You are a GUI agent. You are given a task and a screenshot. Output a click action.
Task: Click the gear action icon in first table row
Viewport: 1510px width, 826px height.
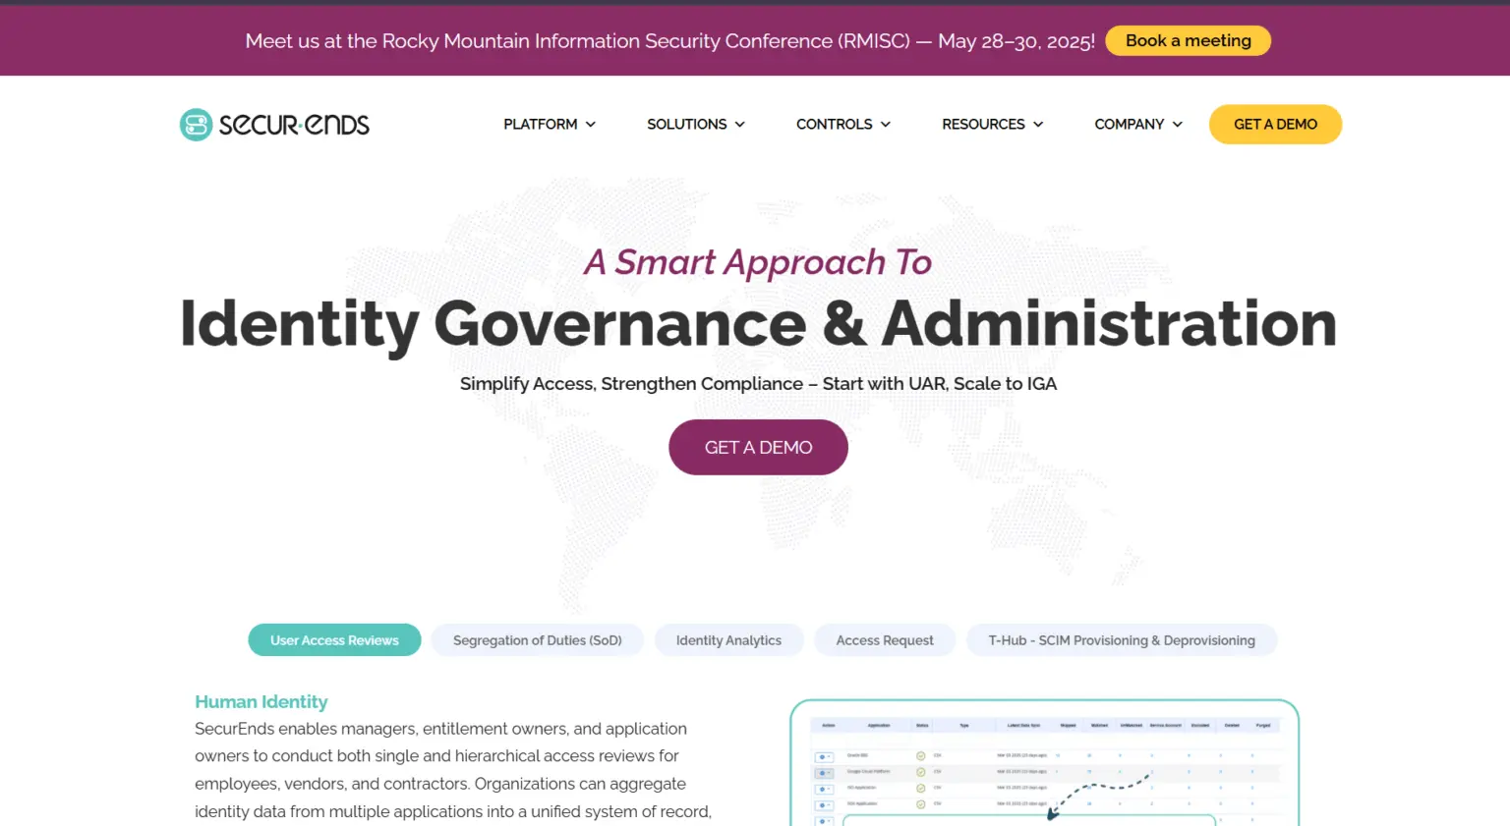[824, 757]
